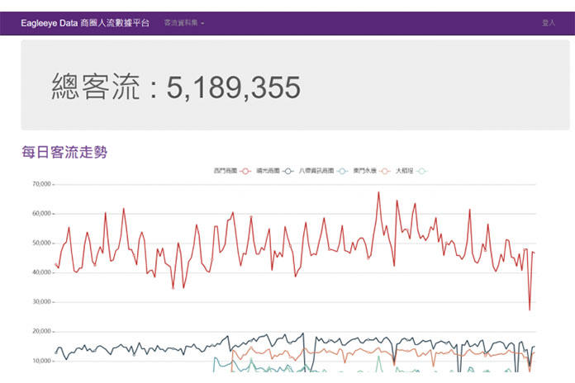Select the highest peak on the red line

[x=378, y=192]
